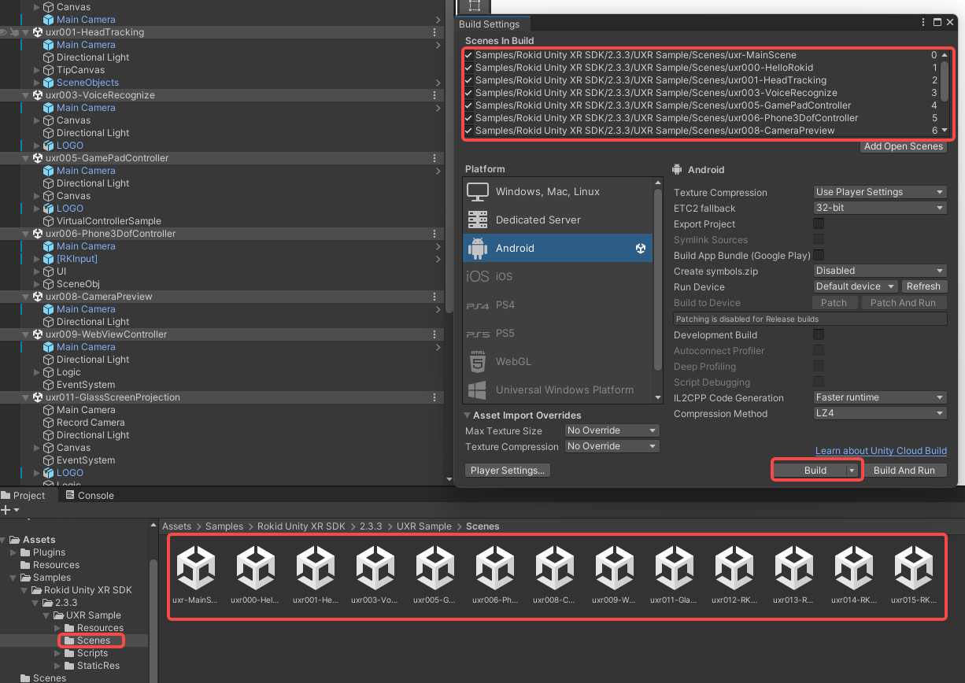Choose the PS5 platform
The image size is (965, 683).
pos(557,333)
